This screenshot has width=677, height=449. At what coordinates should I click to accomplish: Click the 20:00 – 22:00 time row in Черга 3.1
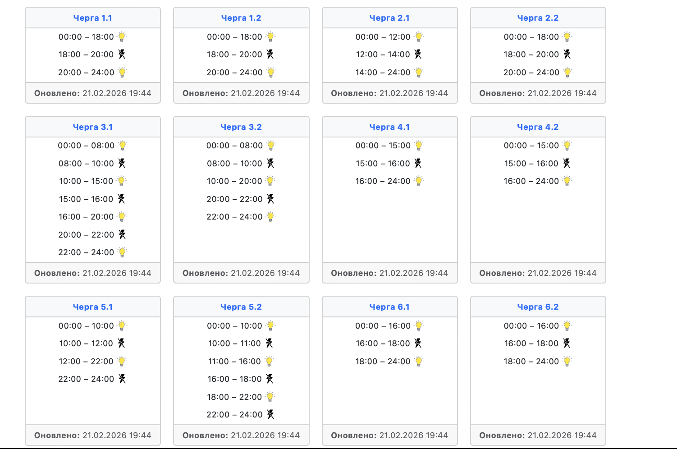86,235
